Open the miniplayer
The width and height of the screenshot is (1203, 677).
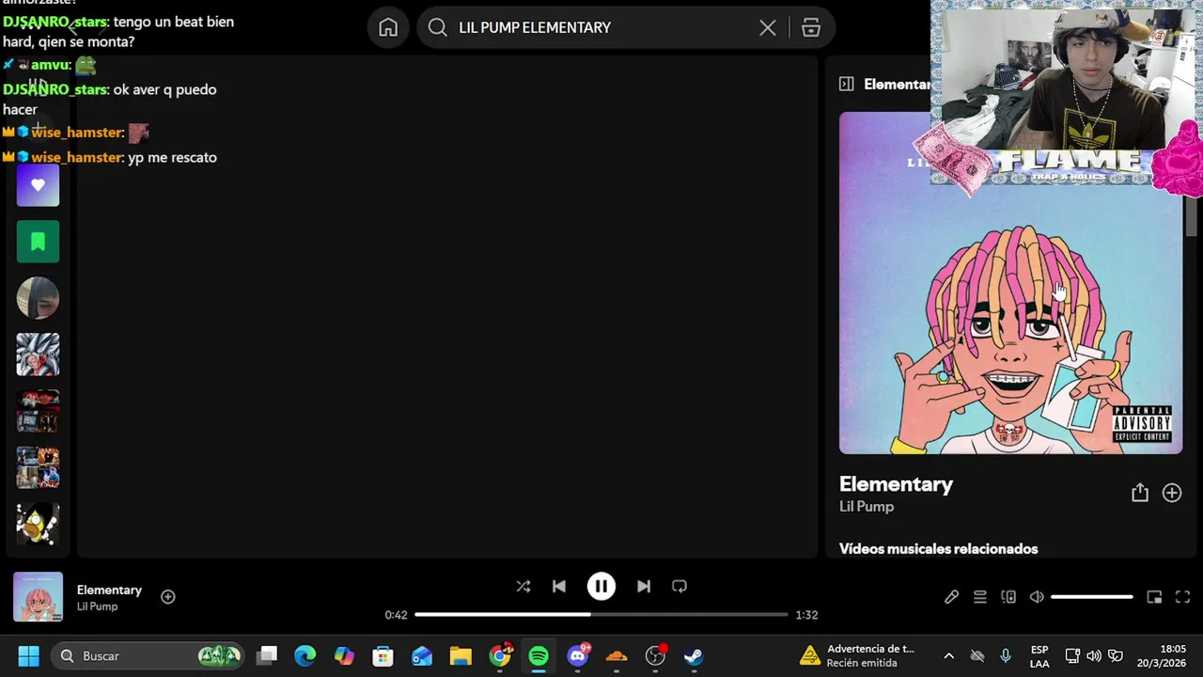pyautogui.click(x=1154, y=597)
